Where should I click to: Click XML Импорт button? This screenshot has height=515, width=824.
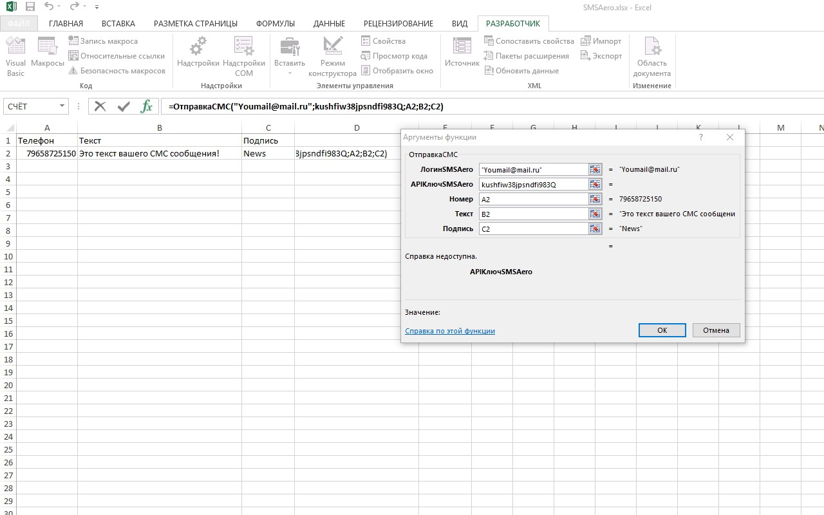(x=601, y=41)
